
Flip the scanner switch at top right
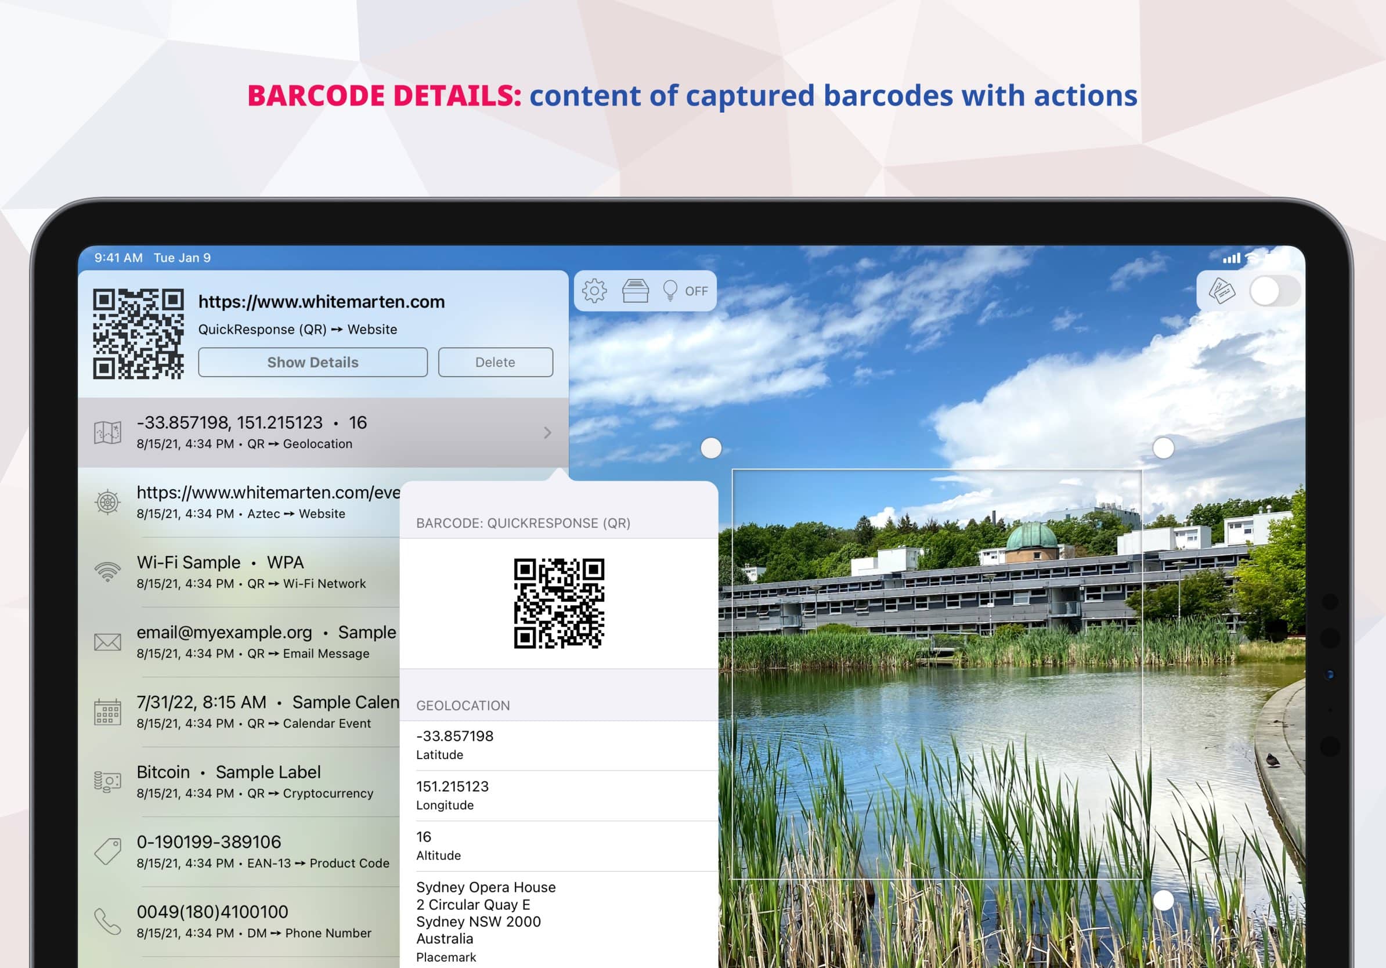1275,291
